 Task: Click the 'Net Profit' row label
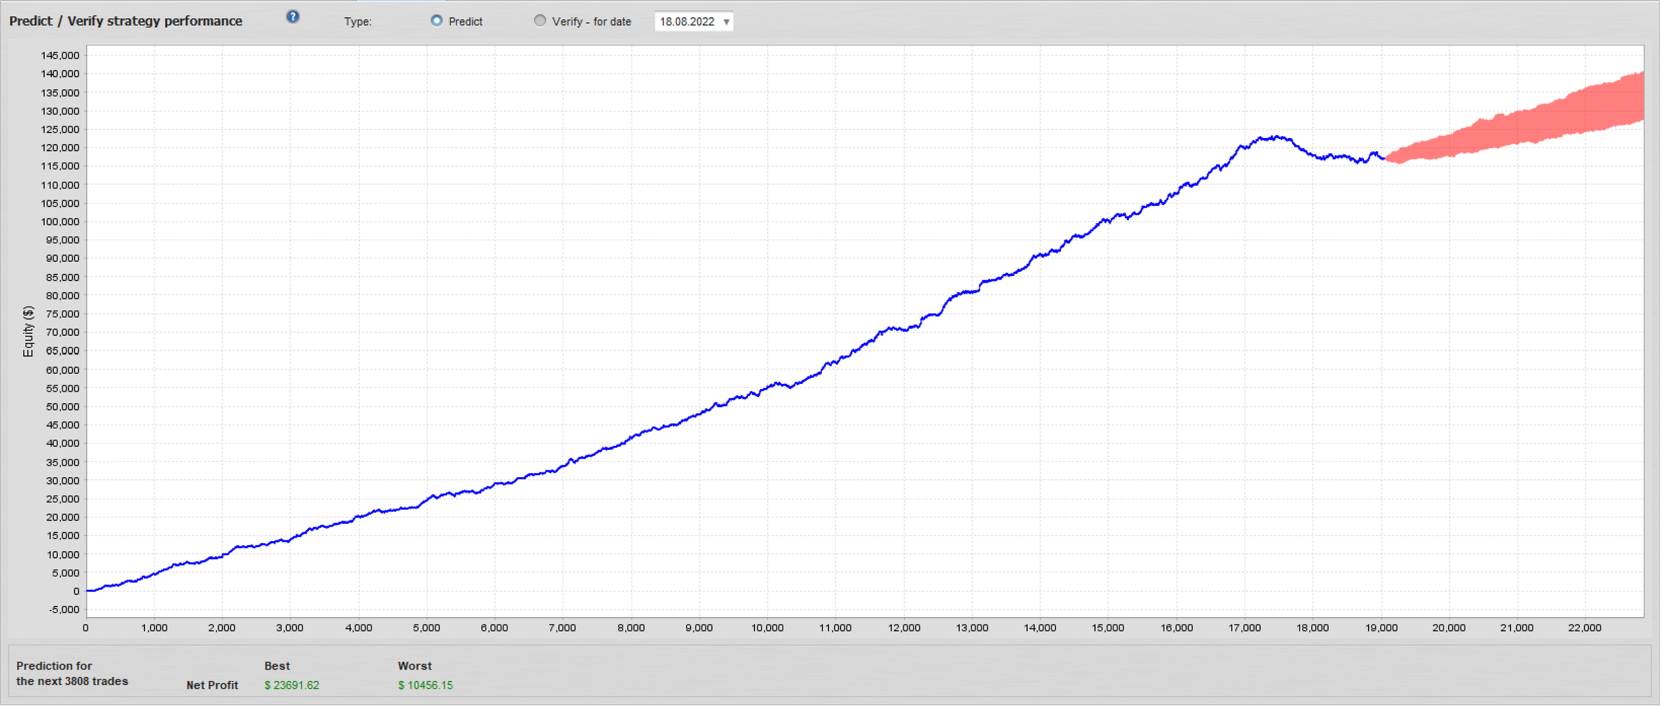point(212,686)
